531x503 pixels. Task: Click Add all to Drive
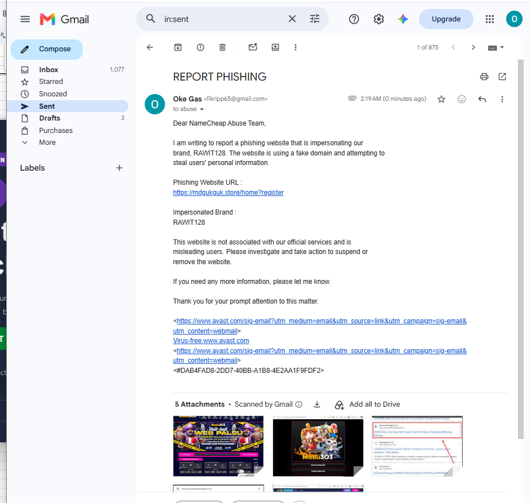point(368,404)
